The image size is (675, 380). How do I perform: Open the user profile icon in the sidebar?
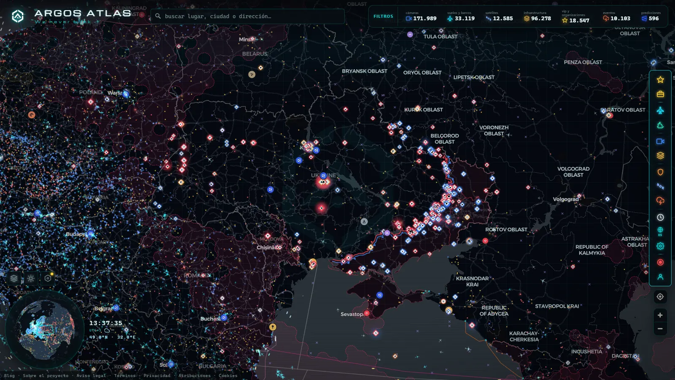660,277
